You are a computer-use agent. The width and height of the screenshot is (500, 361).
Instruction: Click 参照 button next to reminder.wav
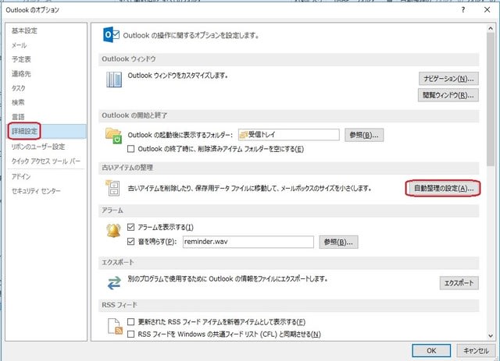pyautogui.click(x=338, y=242)
